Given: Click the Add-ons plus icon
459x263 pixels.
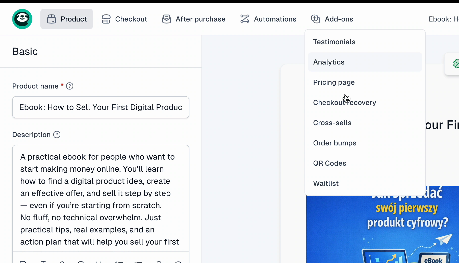Looking at the screenshot, I should point(316,19).
